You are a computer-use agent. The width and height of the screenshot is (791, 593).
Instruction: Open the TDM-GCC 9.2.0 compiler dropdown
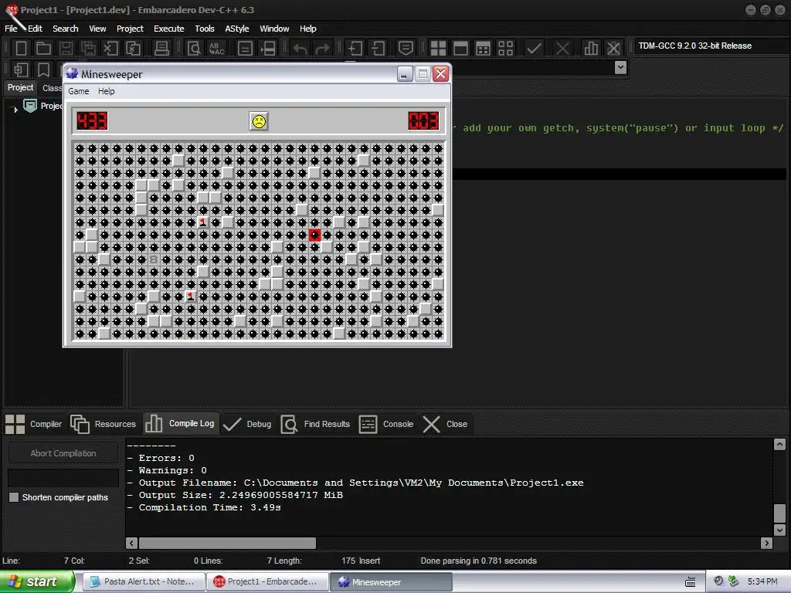click(x=711, y=46)
